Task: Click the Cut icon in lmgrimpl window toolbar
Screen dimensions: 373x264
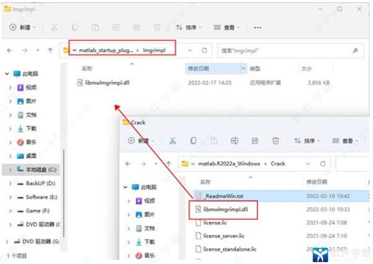Action: (54, 27)
